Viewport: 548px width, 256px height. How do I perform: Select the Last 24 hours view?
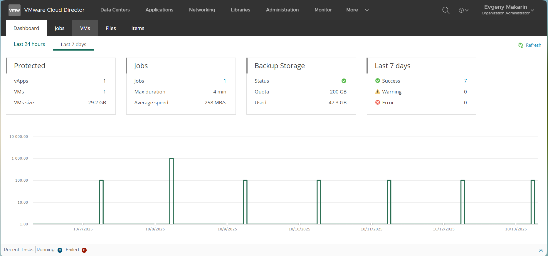point(29,44)
